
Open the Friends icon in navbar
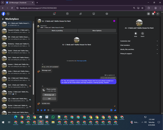81,14
